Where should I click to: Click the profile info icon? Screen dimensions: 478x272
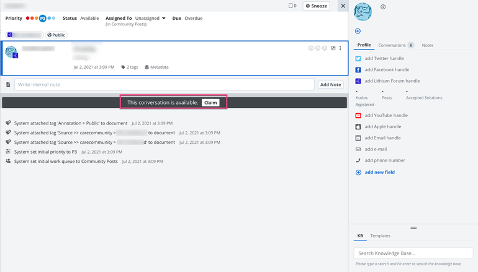pos(383,7)
